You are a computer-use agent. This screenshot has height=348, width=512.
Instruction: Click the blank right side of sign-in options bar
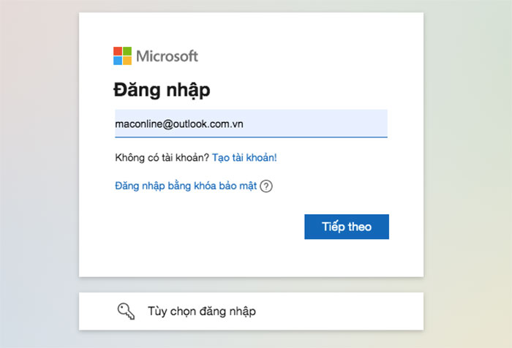pos(343,311)
